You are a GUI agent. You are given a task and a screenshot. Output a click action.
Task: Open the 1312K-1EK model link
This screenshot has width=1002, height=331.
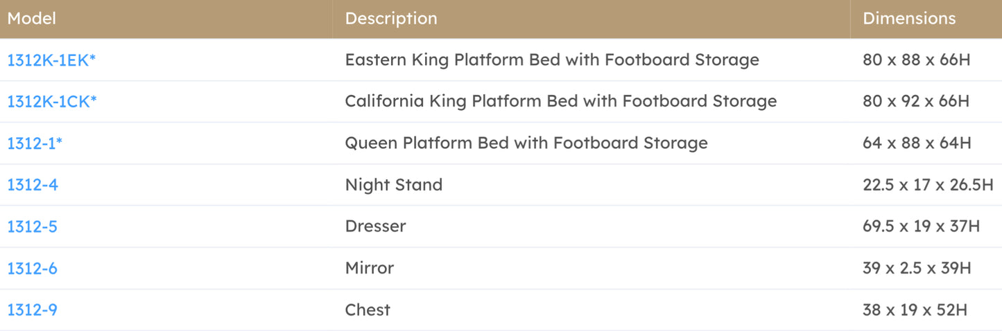click(x=51, y=60)
